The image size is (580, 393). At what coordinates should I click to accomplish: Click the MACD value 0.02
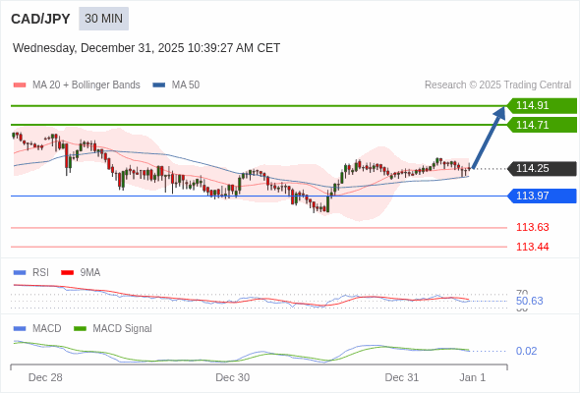(526, 351)
